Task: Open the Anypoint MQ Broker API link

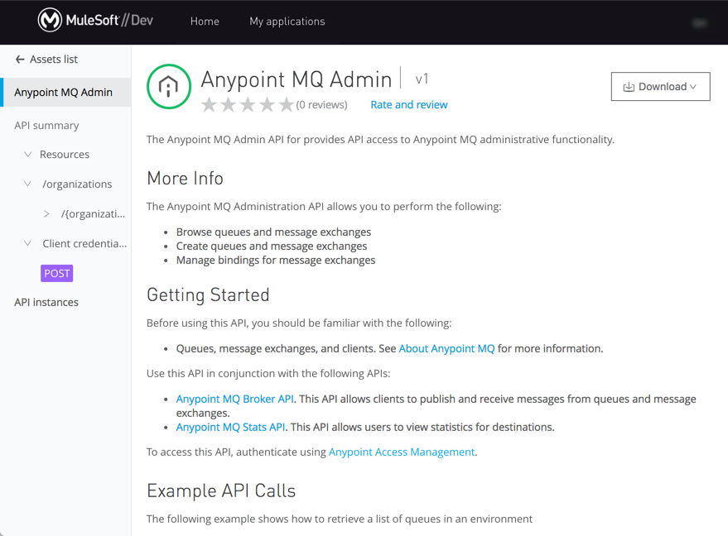Action: 234,399
